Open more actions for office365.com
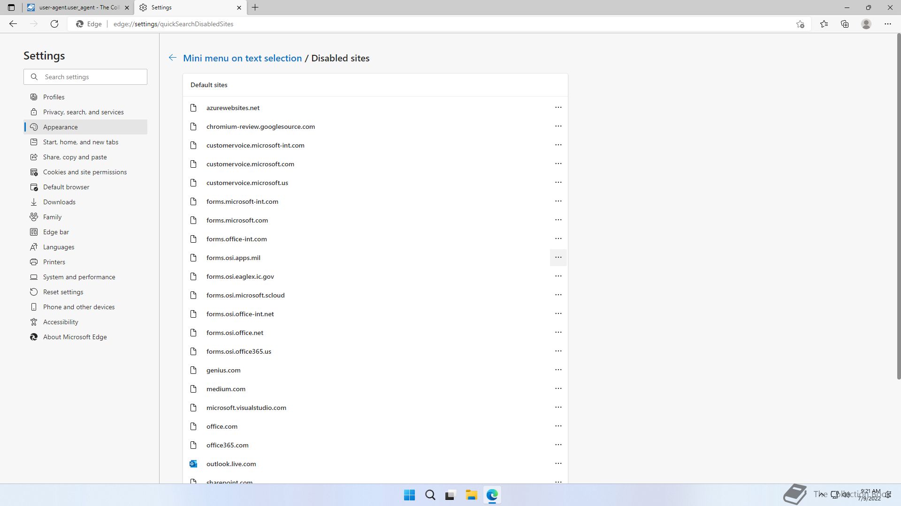The width and height of the screenshot is (901, 506). pos(558,445)
